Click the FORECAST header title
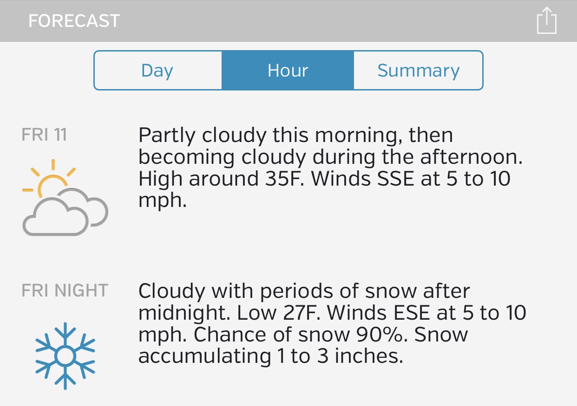 coord(74,21)
